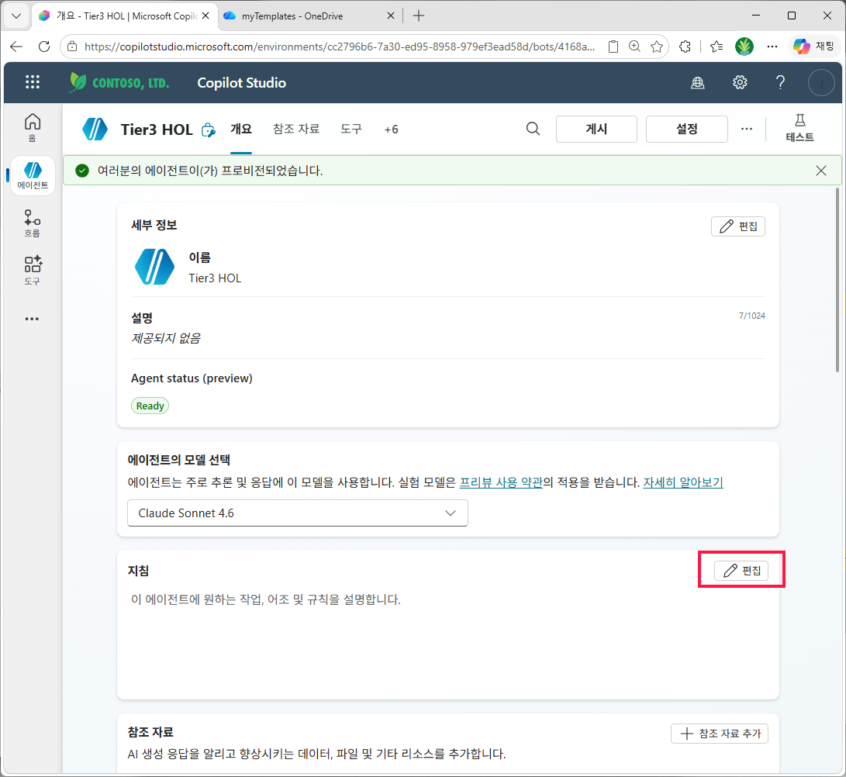Image resolution: width=846 pixels, height=777 pixels.
Task: Open the environment globe icon in header
Action: pos(698,82)
